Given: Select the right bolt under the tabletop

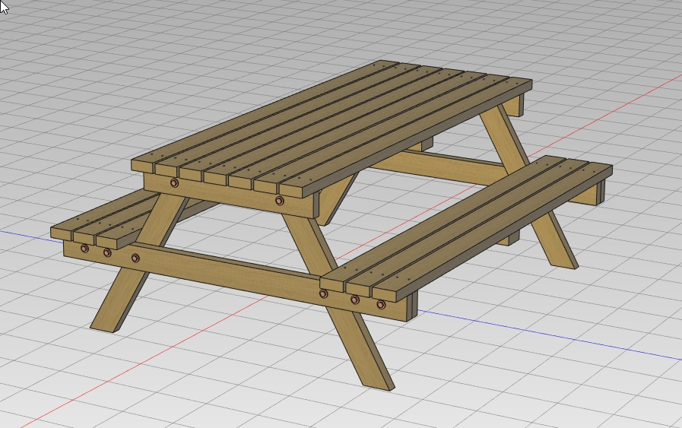Looking at the screenshot, I should tap(279, 201).
